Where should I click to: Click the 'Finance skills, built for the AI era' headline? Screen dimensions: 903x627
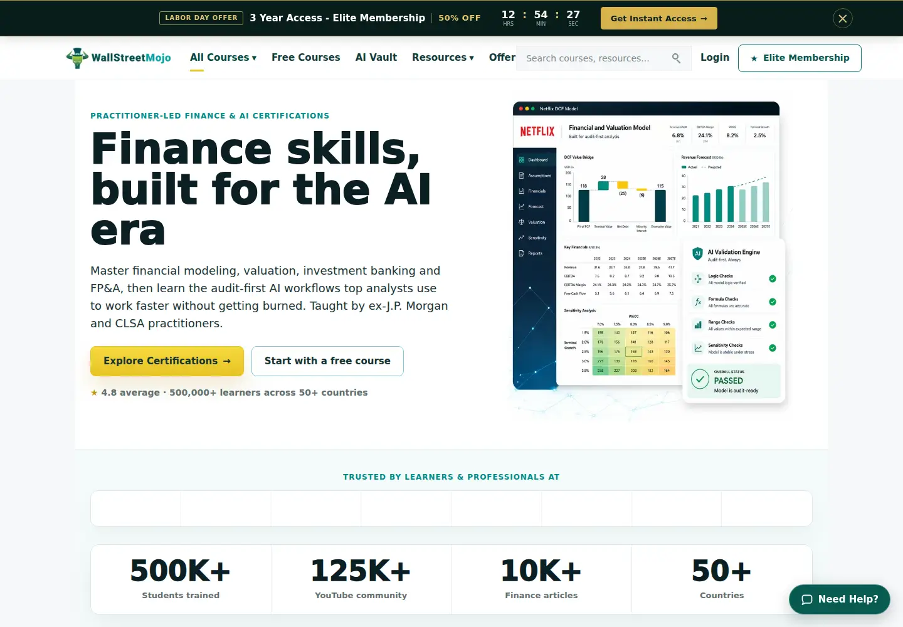pos(262,188)
